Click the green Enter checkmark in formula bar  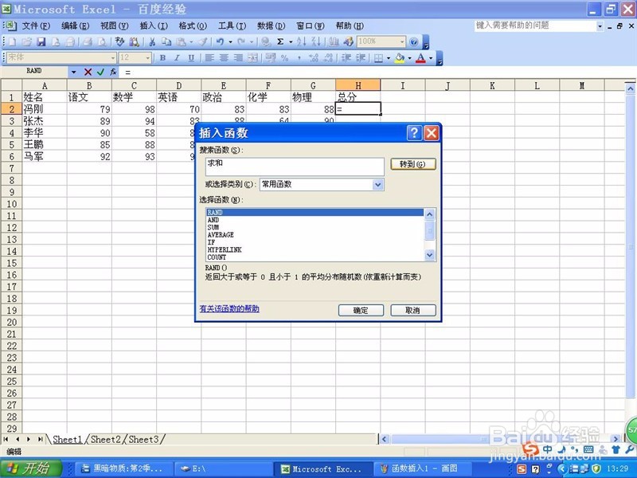pos(100,72)
